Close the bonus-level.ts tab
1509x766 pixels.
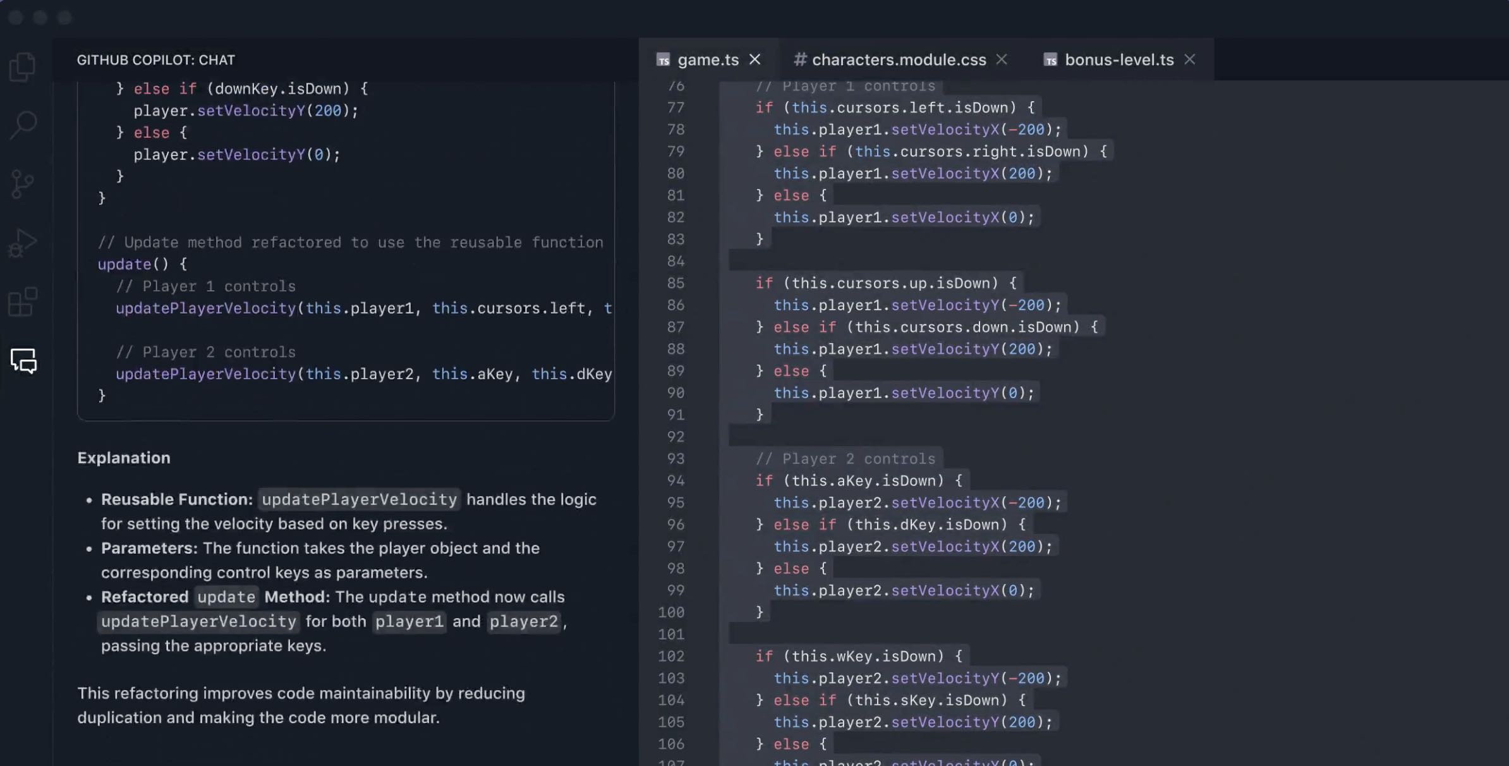tap(1190, 59)
